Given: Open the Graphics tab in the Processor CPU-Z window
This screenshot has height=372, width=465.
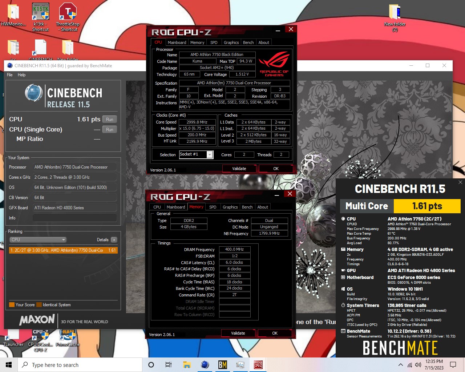Looking at the screenshot, I should pyautogui.click(x=231, y=43).
